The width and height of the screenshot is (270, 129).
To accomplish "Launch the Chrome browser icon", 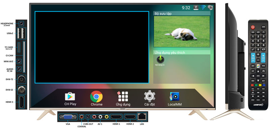I will [x=96, y=96].
